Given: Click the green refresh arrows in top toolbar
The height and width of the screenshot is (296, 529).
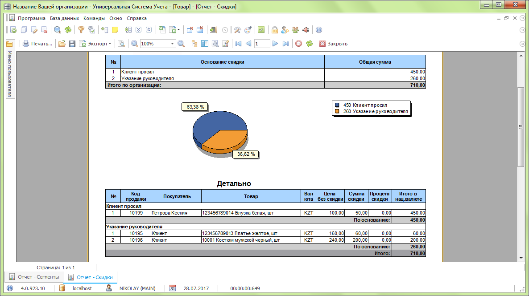Looking at the screenshot, I should pyautogui.click(x=68, y=30).
